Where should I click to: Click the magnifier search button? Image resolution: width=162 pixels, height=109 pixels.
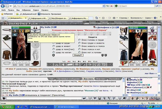[x=157, y=6]
